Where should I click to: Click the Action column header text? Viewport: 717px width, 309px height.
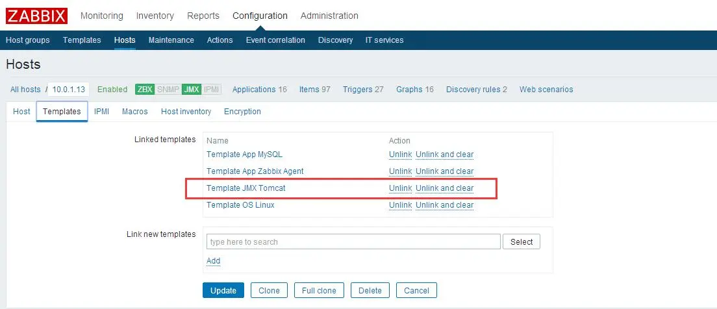(399, 141)
